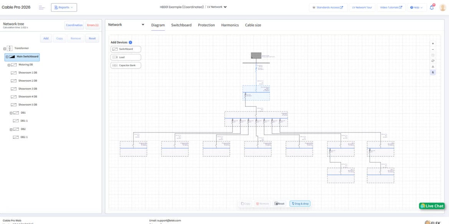449x224 pixels.
Task: Zoom in on the diagram canvas
Action: tap(432, 44)
